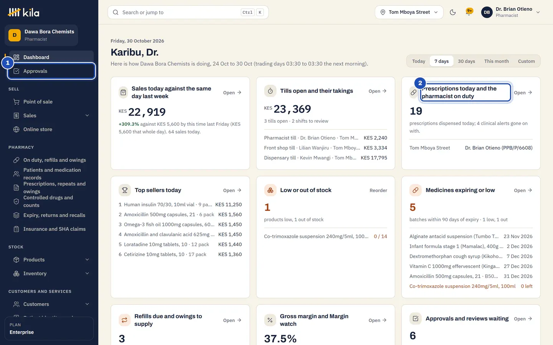Click the Approvals and reviews card icon
This screenshot has height=345, width=553.
point(416,319)
